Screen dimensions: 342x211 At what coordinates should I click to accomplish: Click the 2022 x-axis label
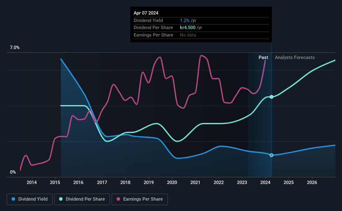(219, 182)
